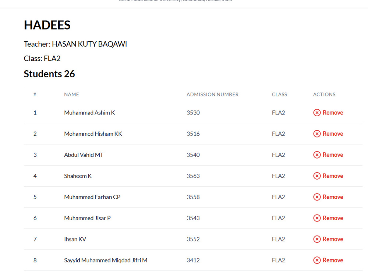Click the remove circle-x icon for Muhammed Jisar P
Screen dimensions: 368x276
[x=317, y=218]
